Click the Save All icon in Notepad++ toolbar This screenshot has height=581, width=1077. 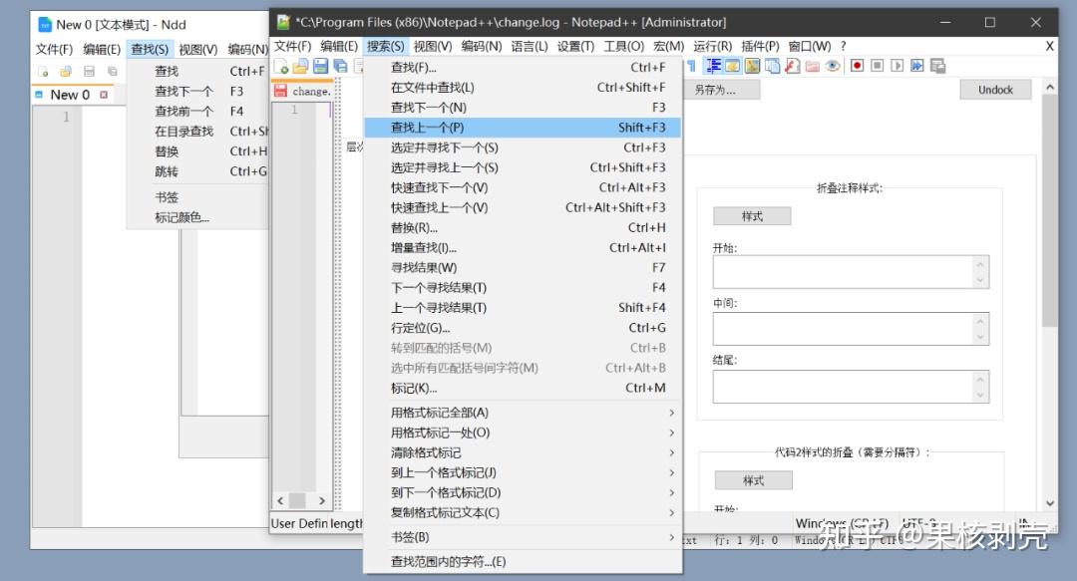340,66
